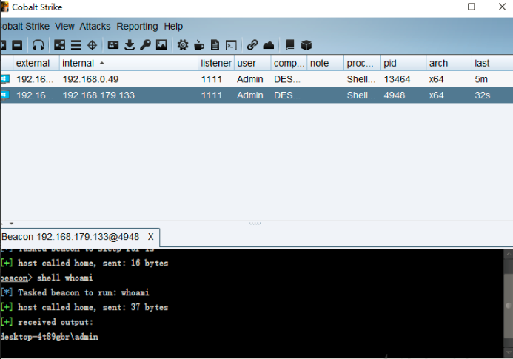513x359 pixels.
Task: Click pid 4948 cell
Action: coord(403,95)
